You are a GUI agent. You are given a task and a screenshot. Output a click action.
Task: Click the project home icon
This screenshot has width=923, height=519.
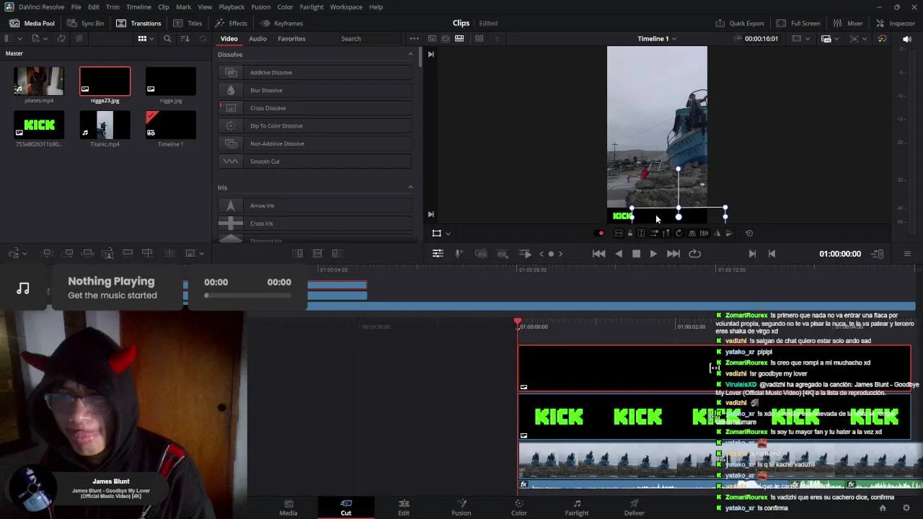point(882,507)
